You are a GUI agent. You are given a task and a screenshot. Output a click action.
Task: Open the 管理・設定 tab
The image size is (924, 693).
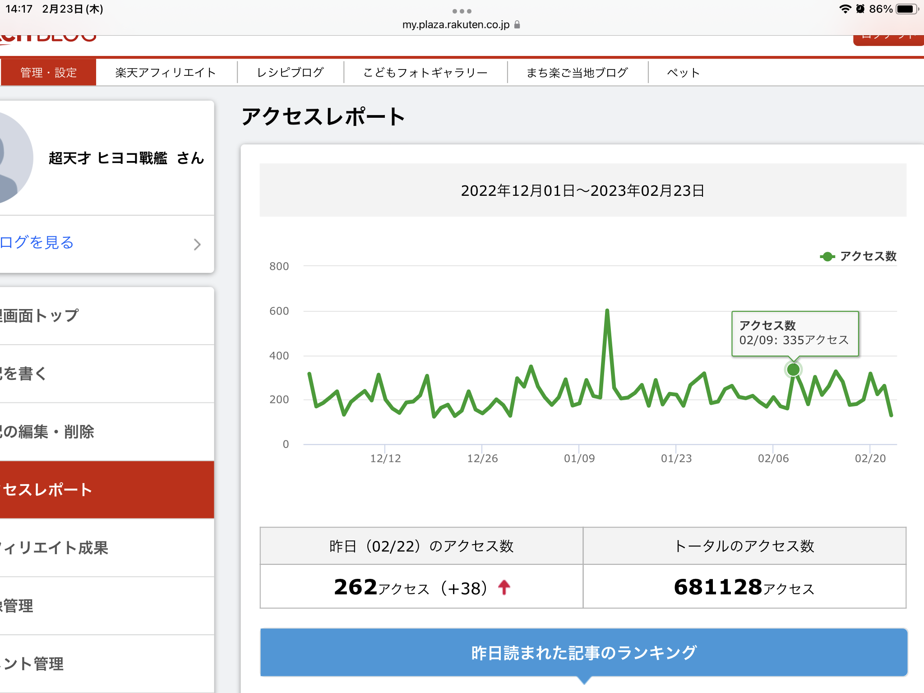coord(48,73)
